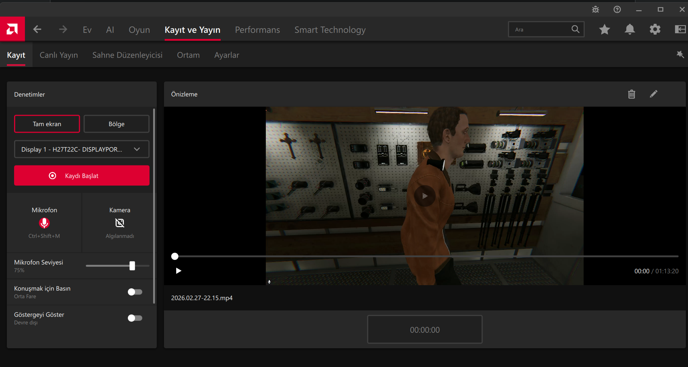Click the Önizleme panel title
The image size is (688, 367).
coord(184,94)
